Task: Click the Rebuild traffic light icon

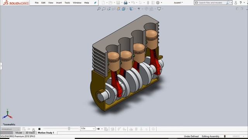Action: click(x=148, y=3)
